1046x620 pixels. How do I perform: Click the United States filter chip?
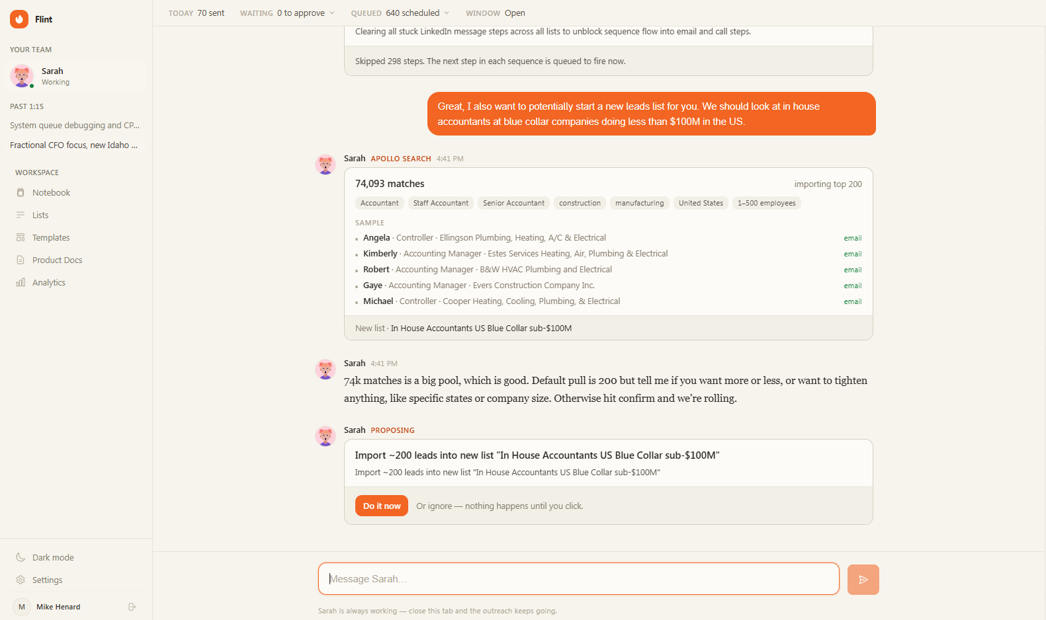[x=701, y=203]
